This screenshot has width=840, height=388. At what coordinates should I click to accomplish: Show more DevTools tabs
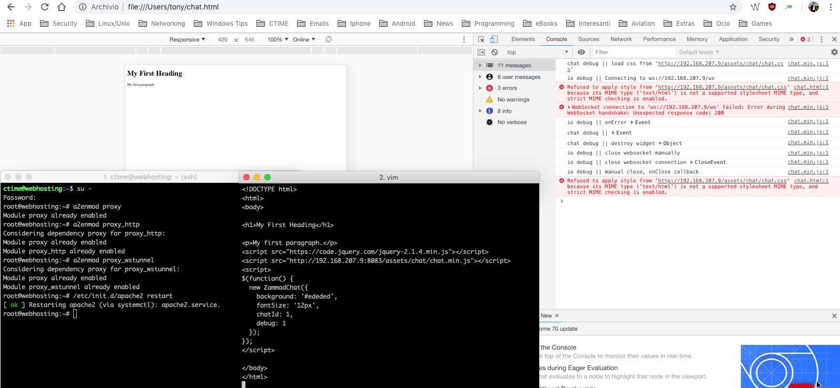pyautogui.click(x=791, y=39)
